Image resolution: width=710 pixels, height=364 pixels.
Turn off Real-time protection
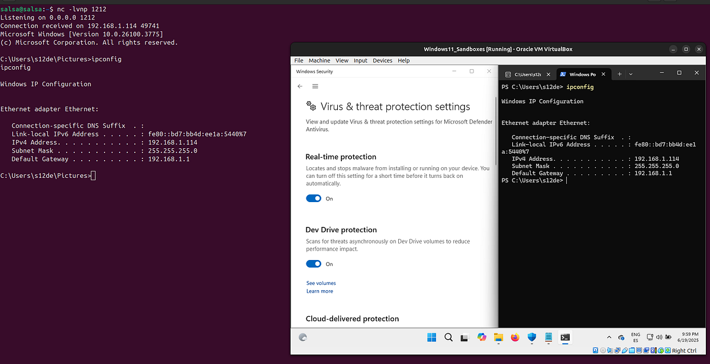[x=314, y=198]
